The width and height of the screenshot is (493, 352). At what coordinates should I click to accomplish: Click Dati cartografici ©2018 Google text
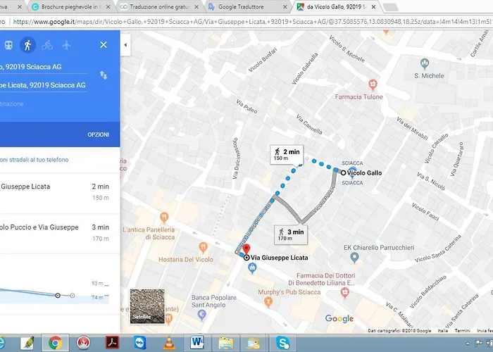pyautogui.click(x=399, y=331)
